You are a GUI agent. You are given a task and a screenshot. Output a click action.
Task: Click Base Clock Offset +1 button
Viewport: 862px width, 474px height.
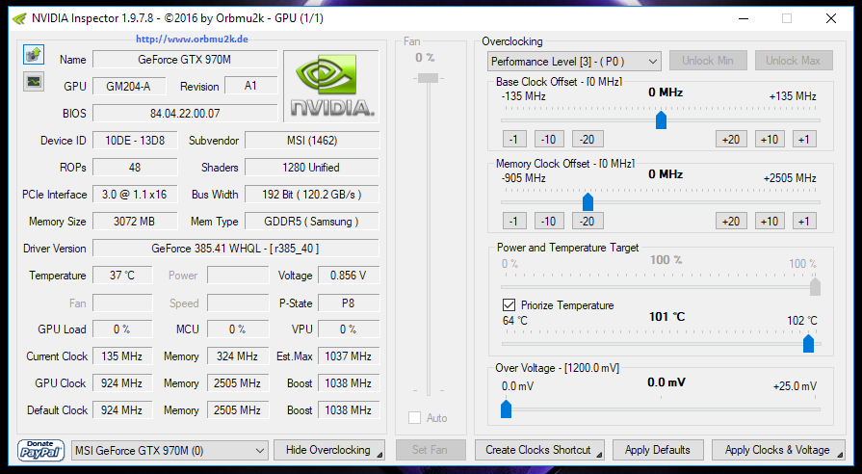click(x=804, y=139)
